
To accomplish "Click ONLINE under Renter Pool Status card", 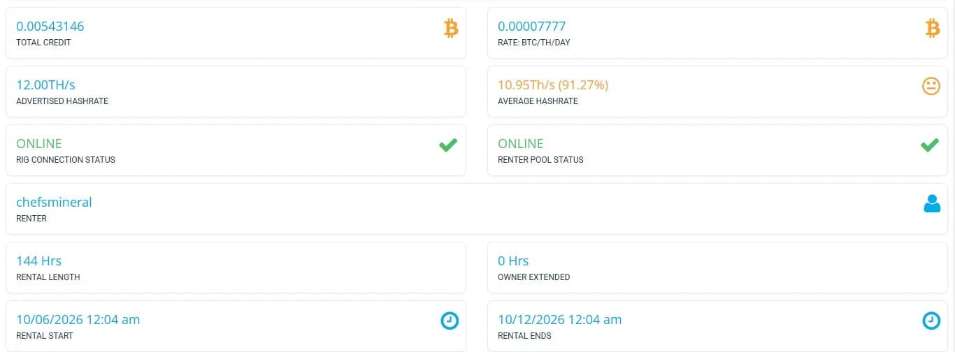I will (520, 143).
